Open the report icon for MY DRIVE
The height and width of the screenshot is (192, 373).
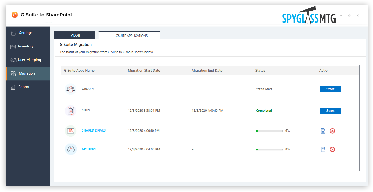tap(323, 150)
